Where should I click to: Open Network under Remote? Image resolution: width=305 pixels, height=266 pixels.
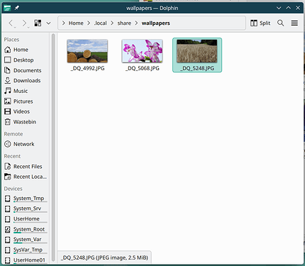pyautogui.click(x=26, y=144)
